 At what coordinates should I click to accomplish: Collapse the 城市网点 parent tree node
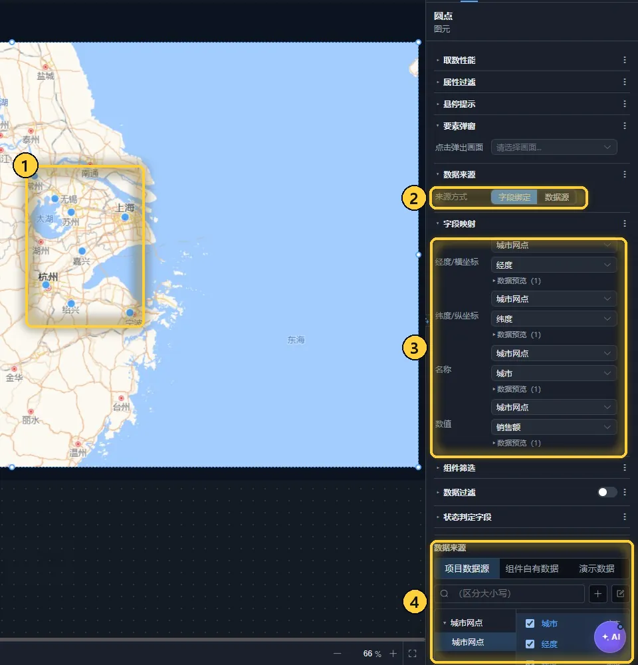pos(444,623)
